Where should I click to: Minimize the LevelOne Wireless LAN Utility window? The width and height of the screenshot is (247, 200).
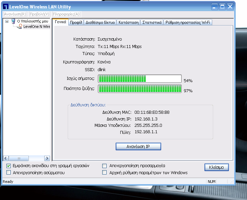pyautogui.click(x=214, y=7)
